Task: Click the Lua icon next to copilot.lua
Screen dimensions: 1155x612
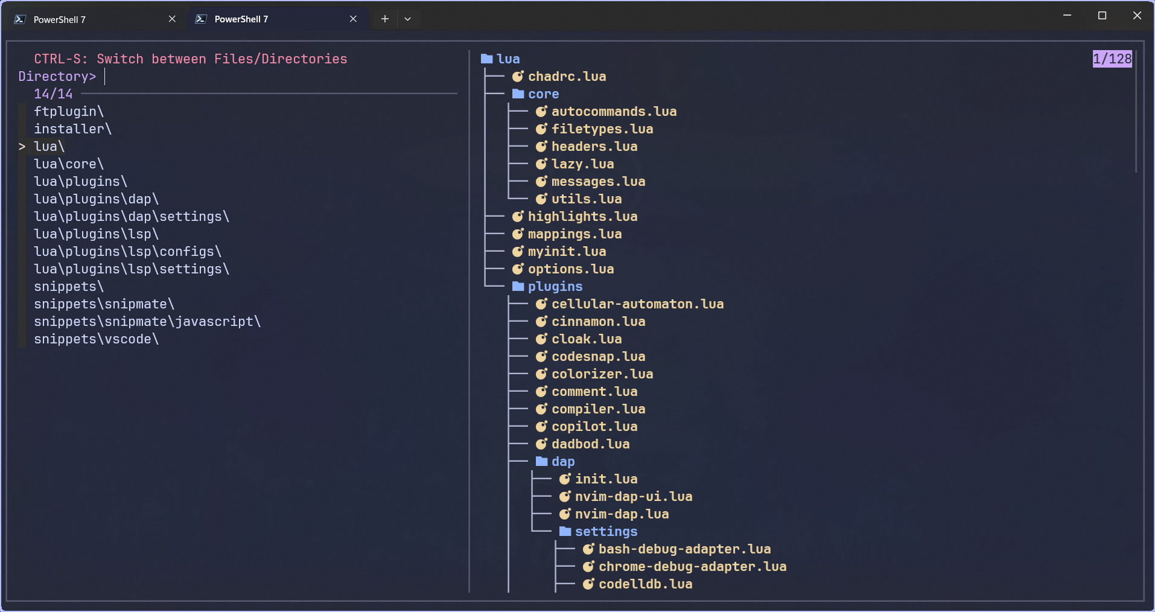Action: [541, 427]
